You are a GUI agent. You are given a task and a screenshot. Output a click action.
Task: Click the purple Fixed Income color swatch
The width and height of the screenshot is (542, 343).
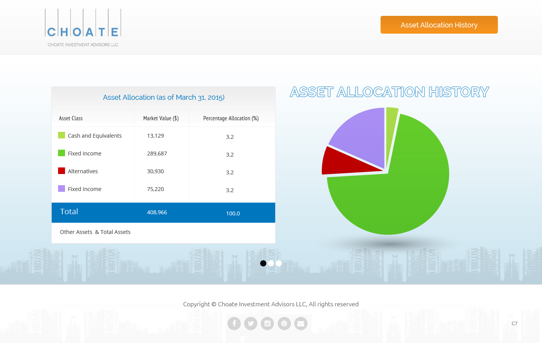(62, 189)
